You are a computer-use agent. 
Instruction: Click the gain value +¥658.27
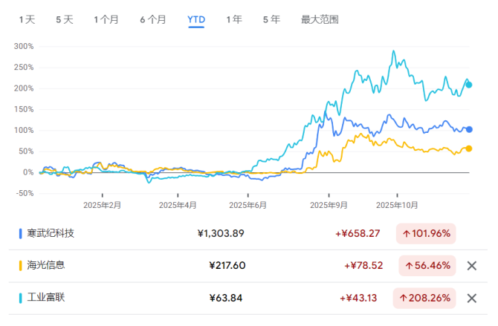(358, 234)
